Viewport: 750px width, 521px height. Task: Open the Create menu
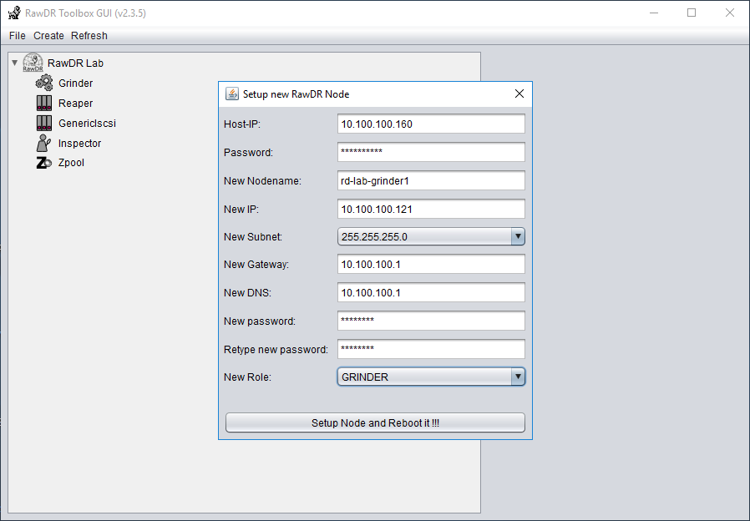click(48, 36)
